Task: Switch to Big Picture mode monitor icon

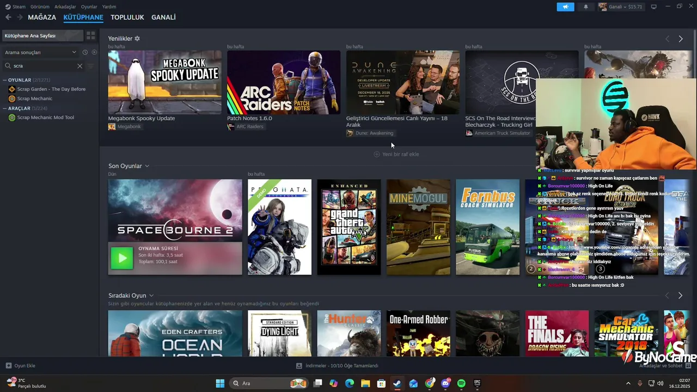Action: [x=654, y=7]
